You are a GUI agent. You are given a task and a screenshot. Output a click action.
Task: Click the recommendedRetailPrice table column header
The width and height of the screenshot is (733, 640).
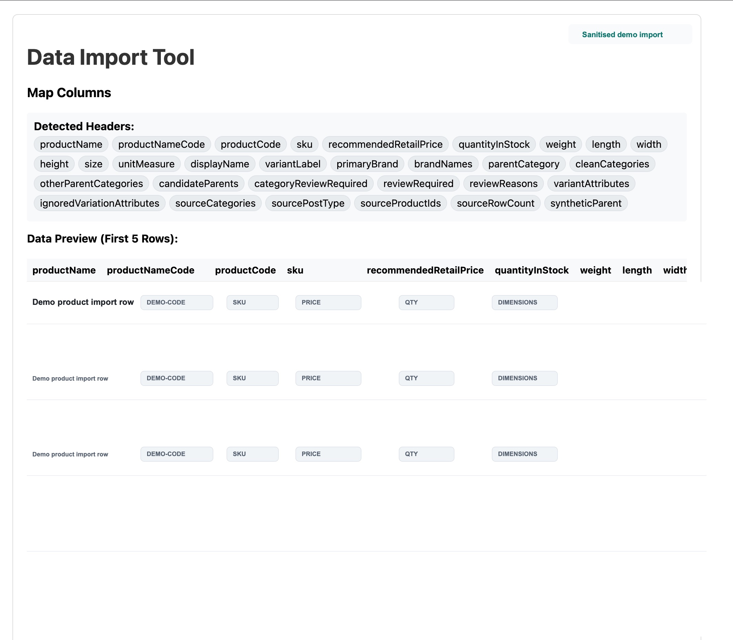click(x=425, y=270)
